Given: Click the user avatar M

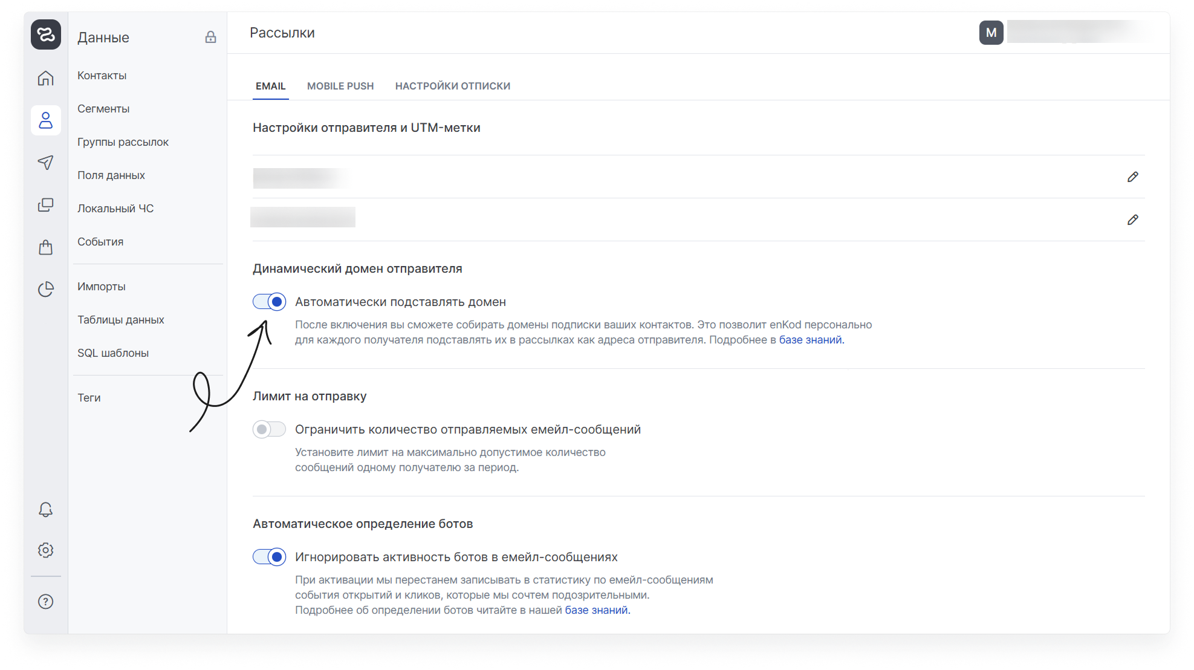Looking at the screenshot, I should [991, 33].
